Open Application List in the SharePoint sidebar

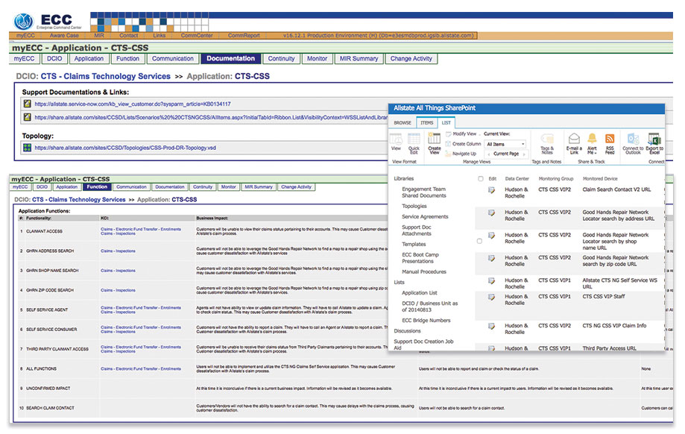pyautogui.click(x=420, y=293)
